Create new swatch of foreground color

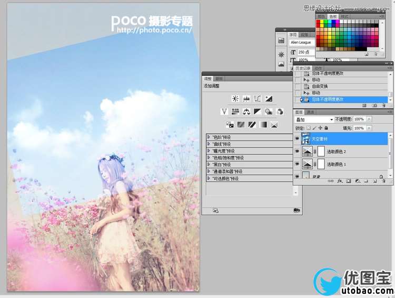pos(366,54)
